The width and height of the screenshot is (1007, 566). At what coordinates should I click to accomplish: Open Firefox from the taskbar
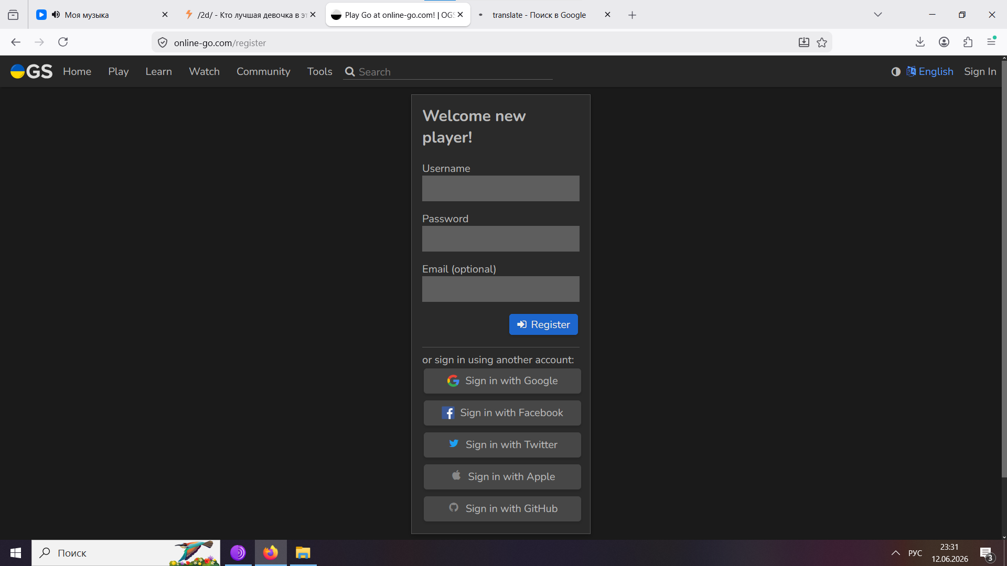tap(271, 553)
